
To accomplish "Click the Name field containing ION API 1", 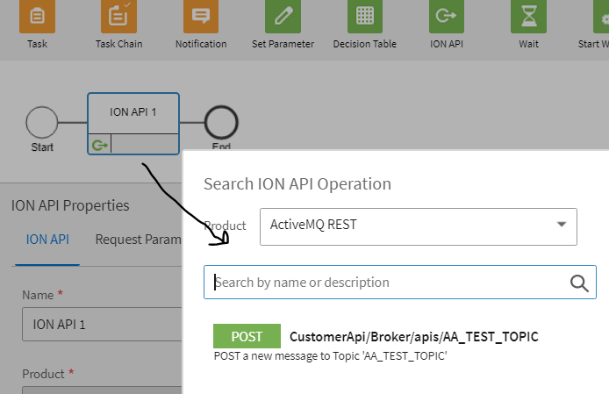I will pyautogui.click(x=102, y=324).
